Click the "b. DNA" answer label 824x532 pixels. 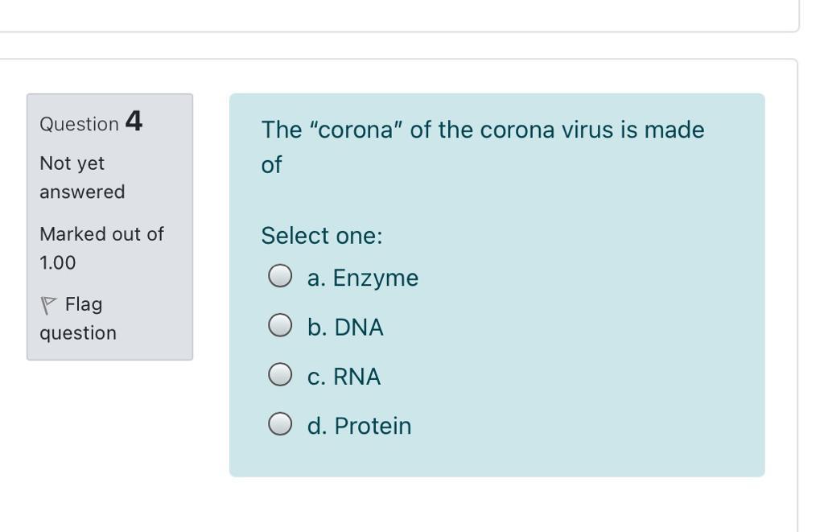click(x=345, y=328)
